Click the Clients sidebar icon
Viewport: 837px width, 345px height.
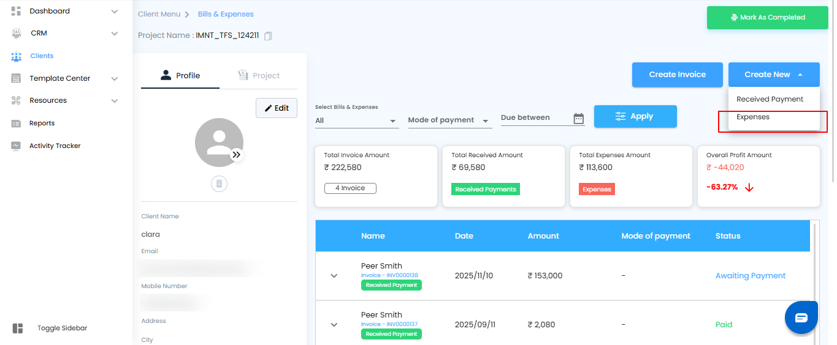pyautogui.click(x=17, y=56)
